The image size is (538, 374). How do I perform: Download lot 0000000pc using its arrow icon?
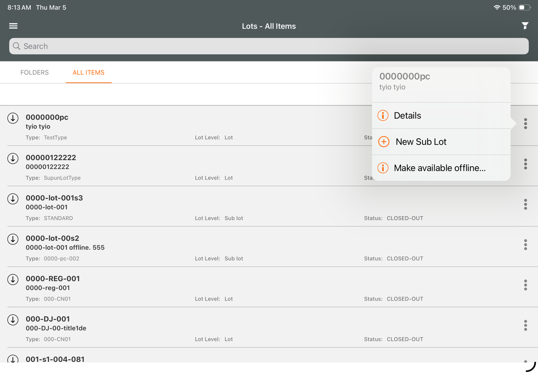pyautogui.click(x=13, y=118)
